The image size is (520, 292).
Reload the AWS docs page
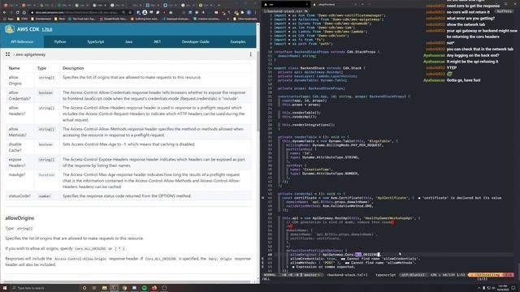(17, 12)
